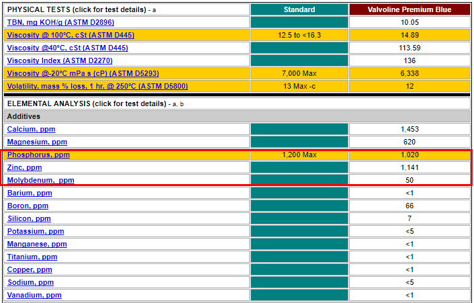The height and width of the screenshot is (303, 474).
Task: Select the Potassium value <5
Action: point(410,232)
